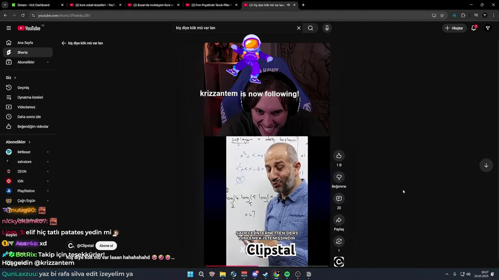The image size is (499, 280).
Task: Open a new browser tab
Action: [303, 5]
